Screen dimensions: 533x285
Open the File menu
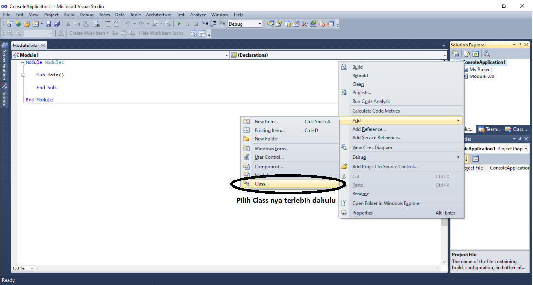(x=7, y=15)
